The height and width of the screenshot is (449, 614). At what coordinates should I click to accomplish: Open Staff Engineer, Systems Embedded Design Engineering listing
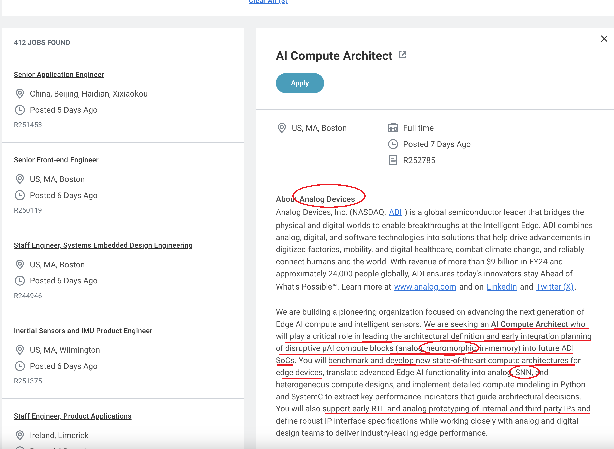(x=103, y=245)
